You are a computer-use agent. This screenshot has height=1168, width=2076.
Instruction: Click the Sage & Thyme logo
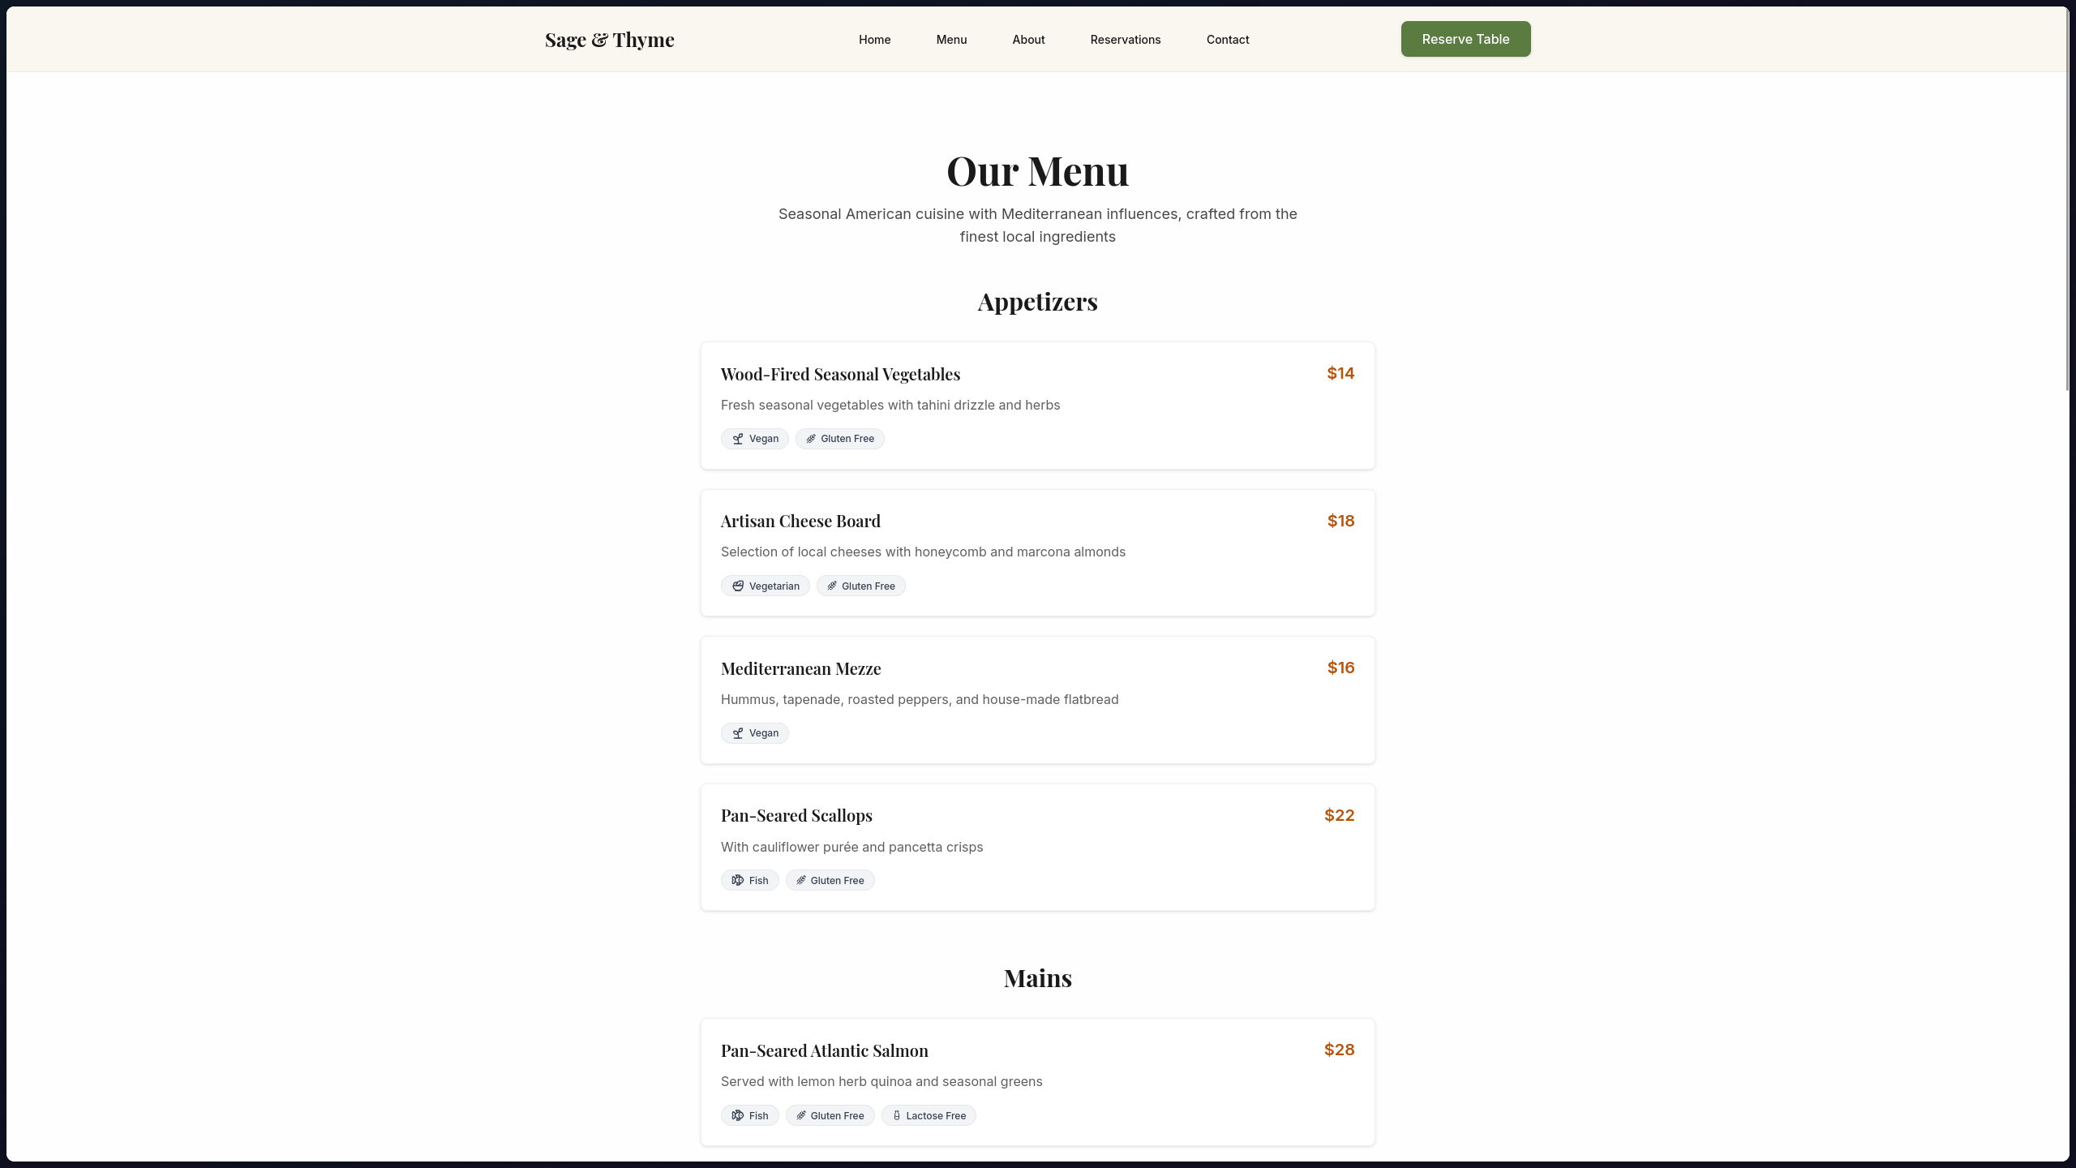(609, 40)
